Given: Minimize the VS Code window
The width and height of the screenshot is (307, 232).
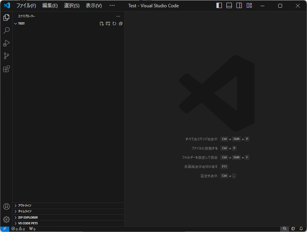Looking at the screenshot, I should tap(262, 6).
